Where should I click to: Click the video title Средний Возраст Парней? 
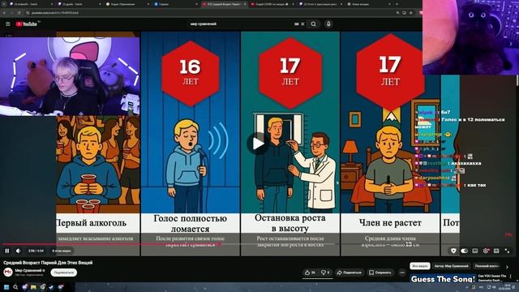(x=48, y=263)
